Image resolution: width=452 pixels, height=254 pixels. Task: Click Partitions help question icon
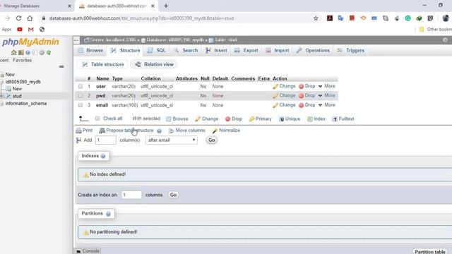pos(108,214)
